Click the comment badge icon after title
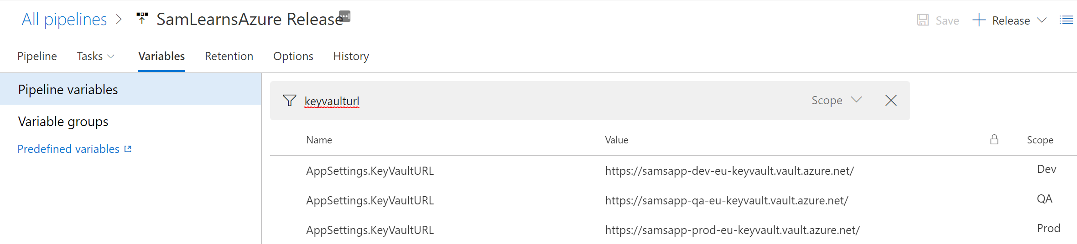The height and width of the screenshot is (244, 1077). [345, 16]
